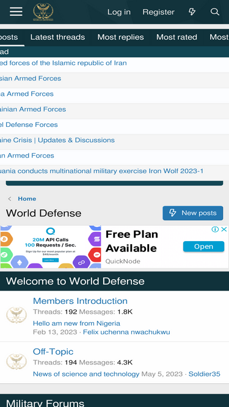Viewport: 229px width, 407px height.
Task: Open the search magnifier icon
Action: (x=215, y=12)
